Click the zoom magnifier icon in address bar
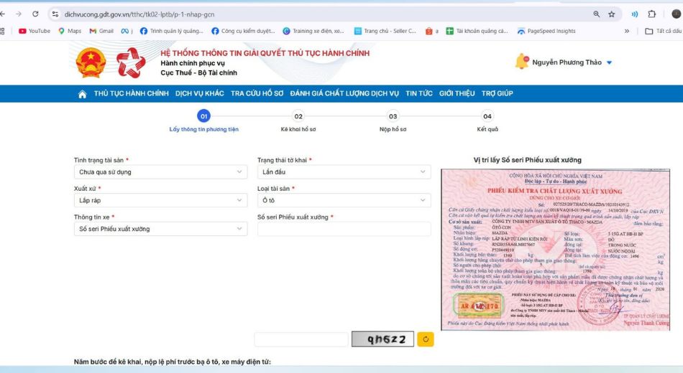 (596, 14)
